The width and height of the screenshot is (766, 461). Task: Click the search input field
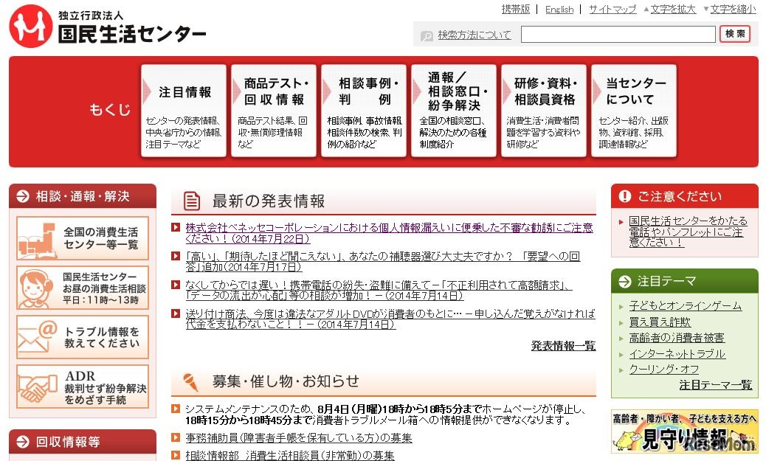[617, 34]
